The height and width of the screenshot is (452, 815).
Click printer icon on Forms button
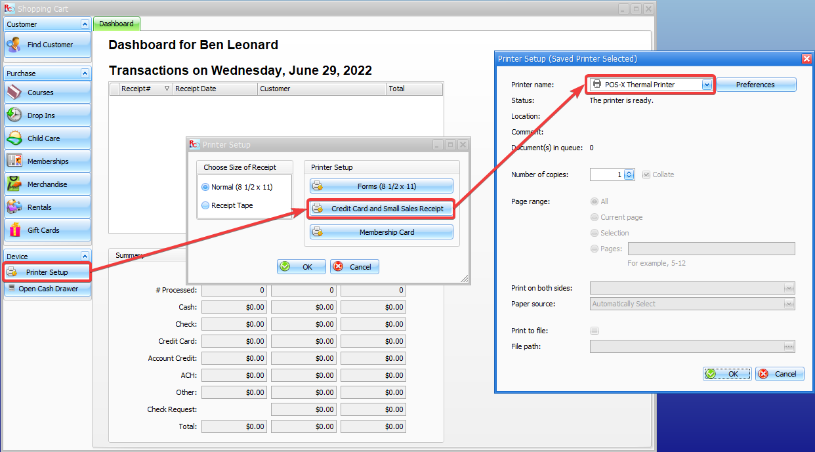317,186
